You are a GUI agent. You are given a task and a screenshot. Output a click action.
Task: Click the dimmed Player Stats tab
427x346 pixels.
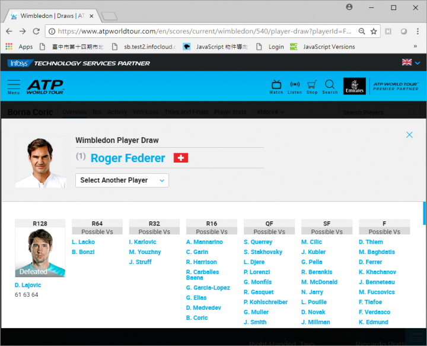coord(230,112)
